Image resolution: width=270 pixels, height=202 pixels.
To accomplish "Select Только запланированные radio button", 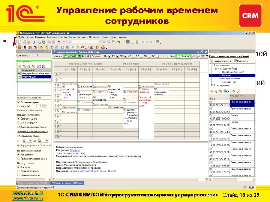I will point(19,159).
